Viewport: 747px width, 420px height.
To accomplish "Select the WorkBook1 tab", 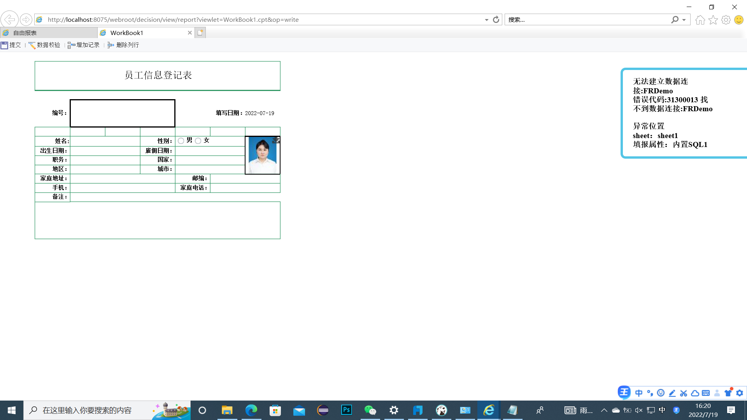I will pos(142,33).
